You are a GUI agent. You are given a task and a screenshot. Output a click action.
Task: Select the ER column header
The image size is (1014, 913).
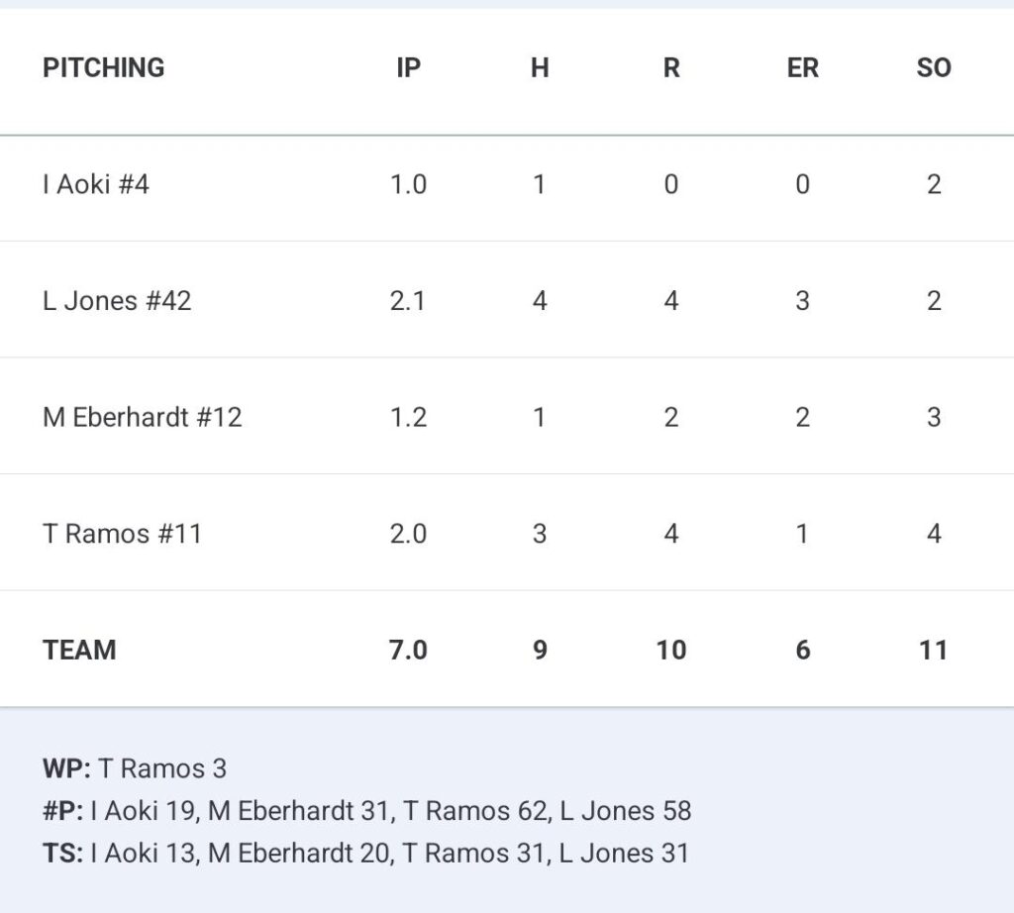tap(802, 68)
